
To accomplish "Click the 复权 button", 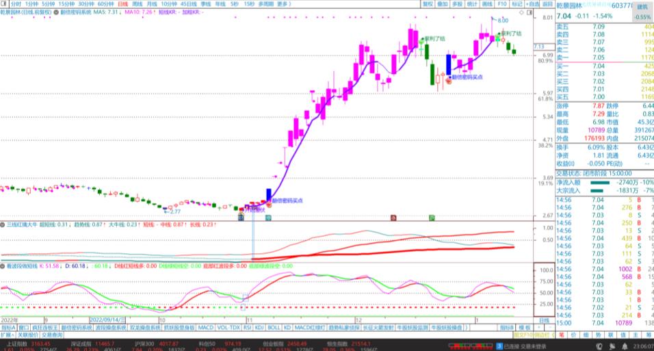I will point(428,3).
